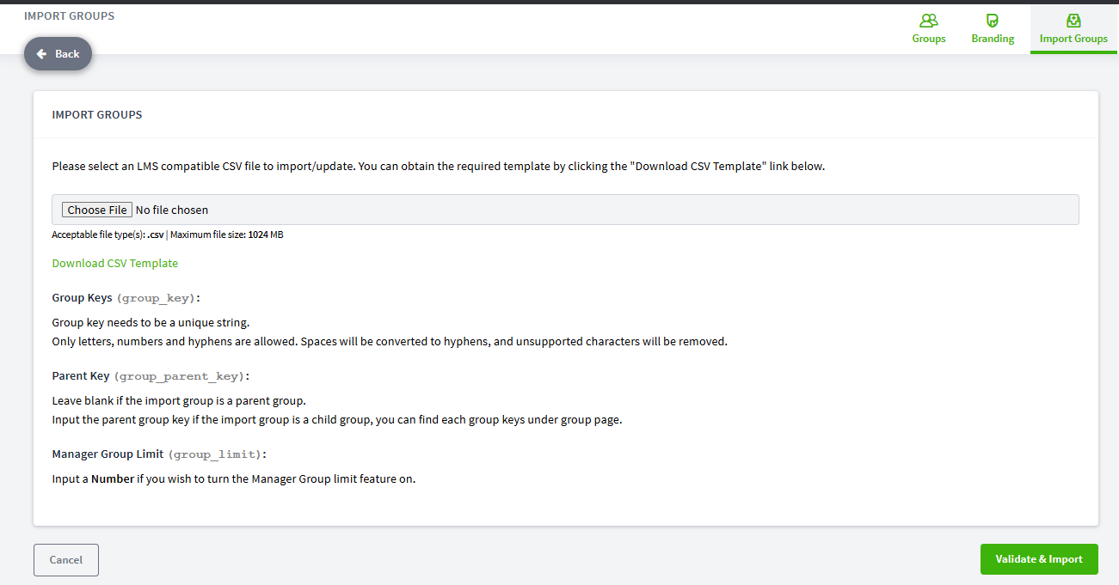The height and width of the screenshot is (585, 1119).
Task: Click the acceptable file types note
Action: pos(168,235)
